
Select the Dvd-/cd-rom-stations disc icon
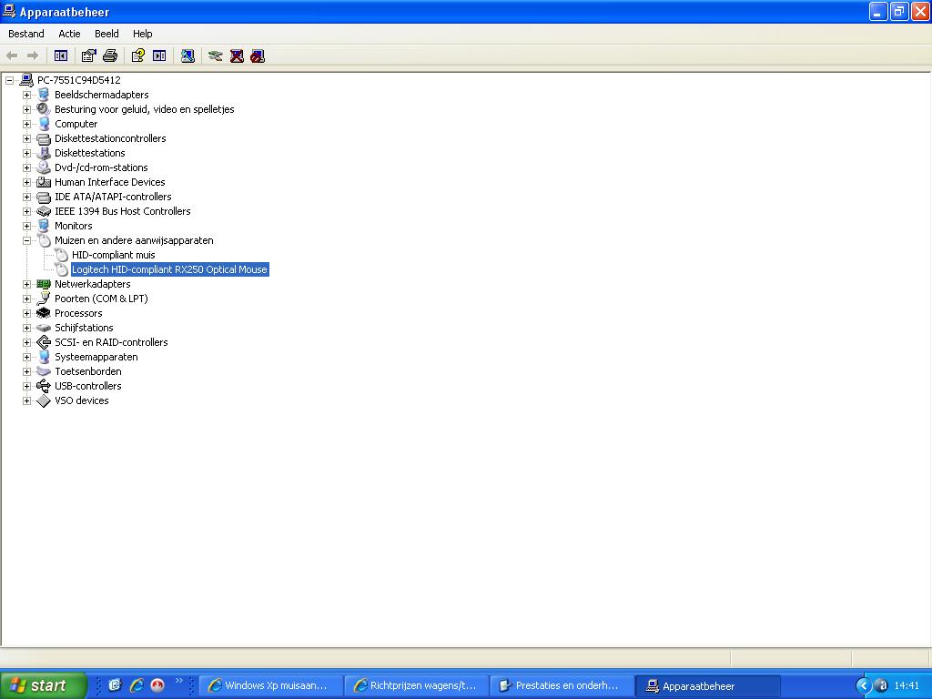point(44,167)
